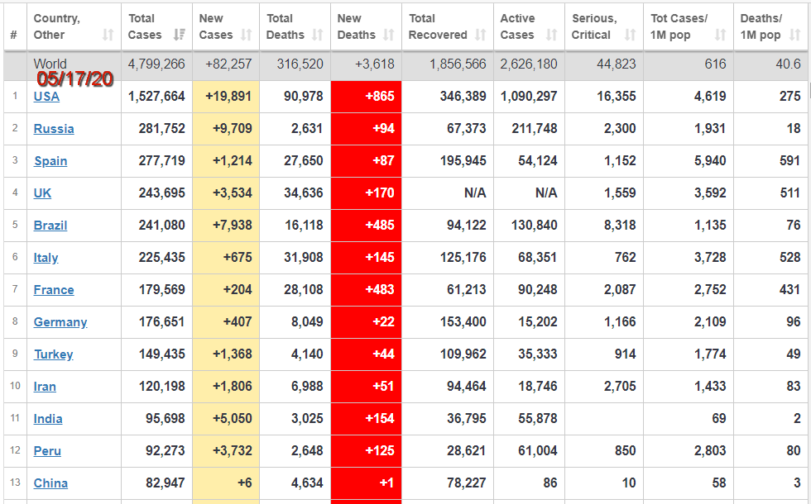This screenshot has height=504, width=811.
Task: Click USA's yellow New Cases cell +19,891
Action: (226, 97)
